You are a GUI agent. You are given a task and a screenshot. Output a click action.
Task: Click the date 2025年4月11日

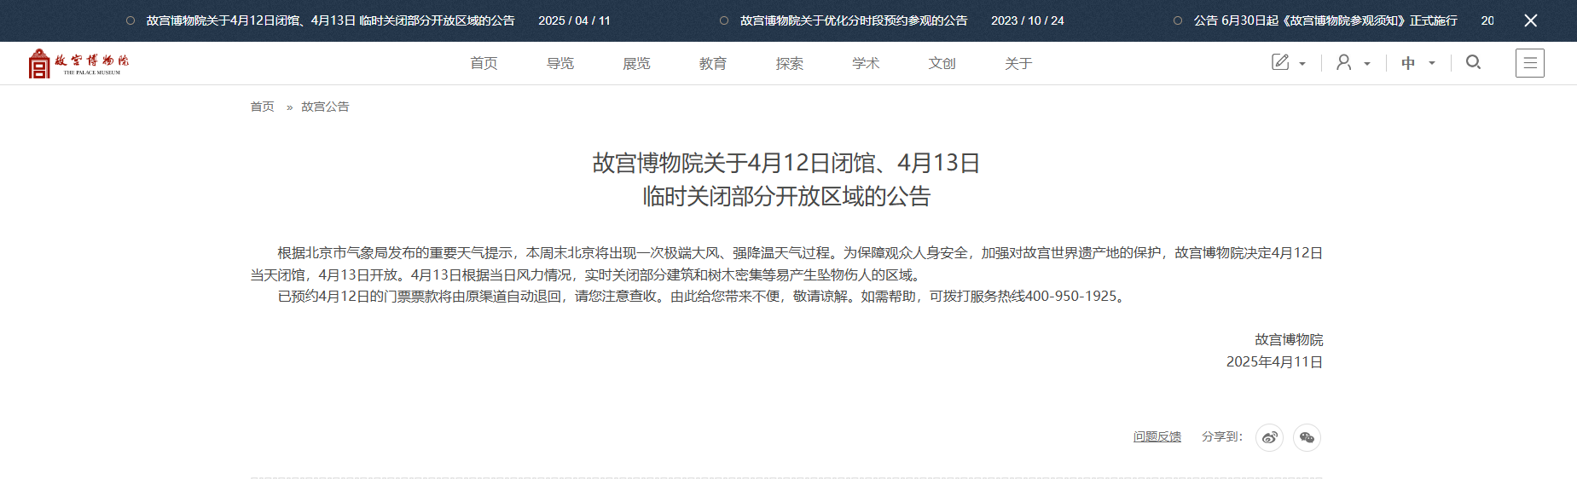coord(1274,362)
